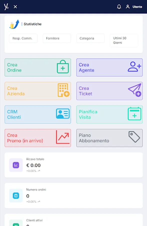
Task: Click the Numero ordini statistic card
Action: (x=73, y=196)
